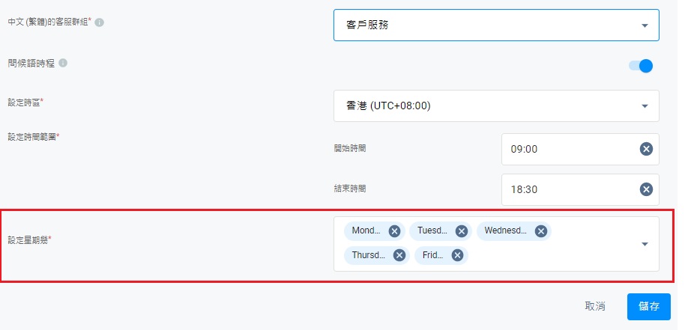
Task: Click the 儲存 save button
Action: click(649, 307)
